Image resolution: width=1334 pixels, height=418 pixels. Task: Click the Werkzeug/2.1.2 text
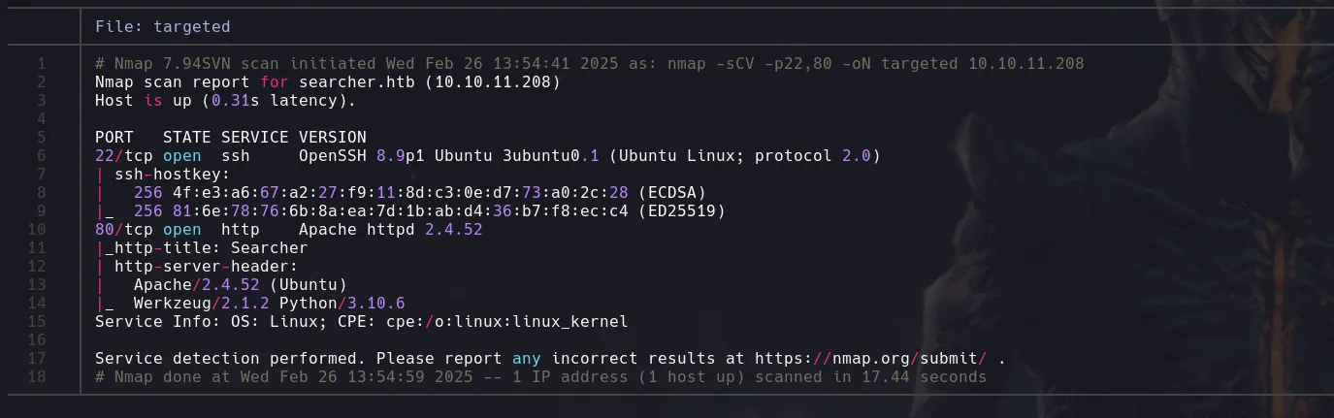[x=191, y=304]
